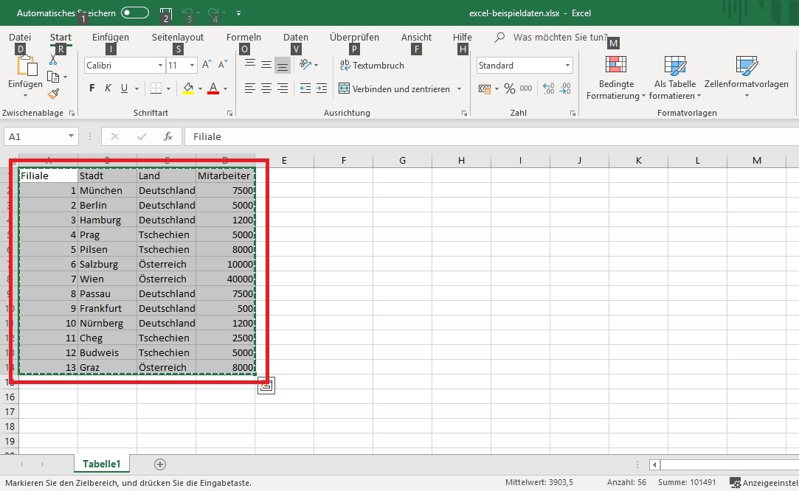This screenshot has height=491, width=799.
Task: Select the Format Painter brush
Action: [54, 94]
